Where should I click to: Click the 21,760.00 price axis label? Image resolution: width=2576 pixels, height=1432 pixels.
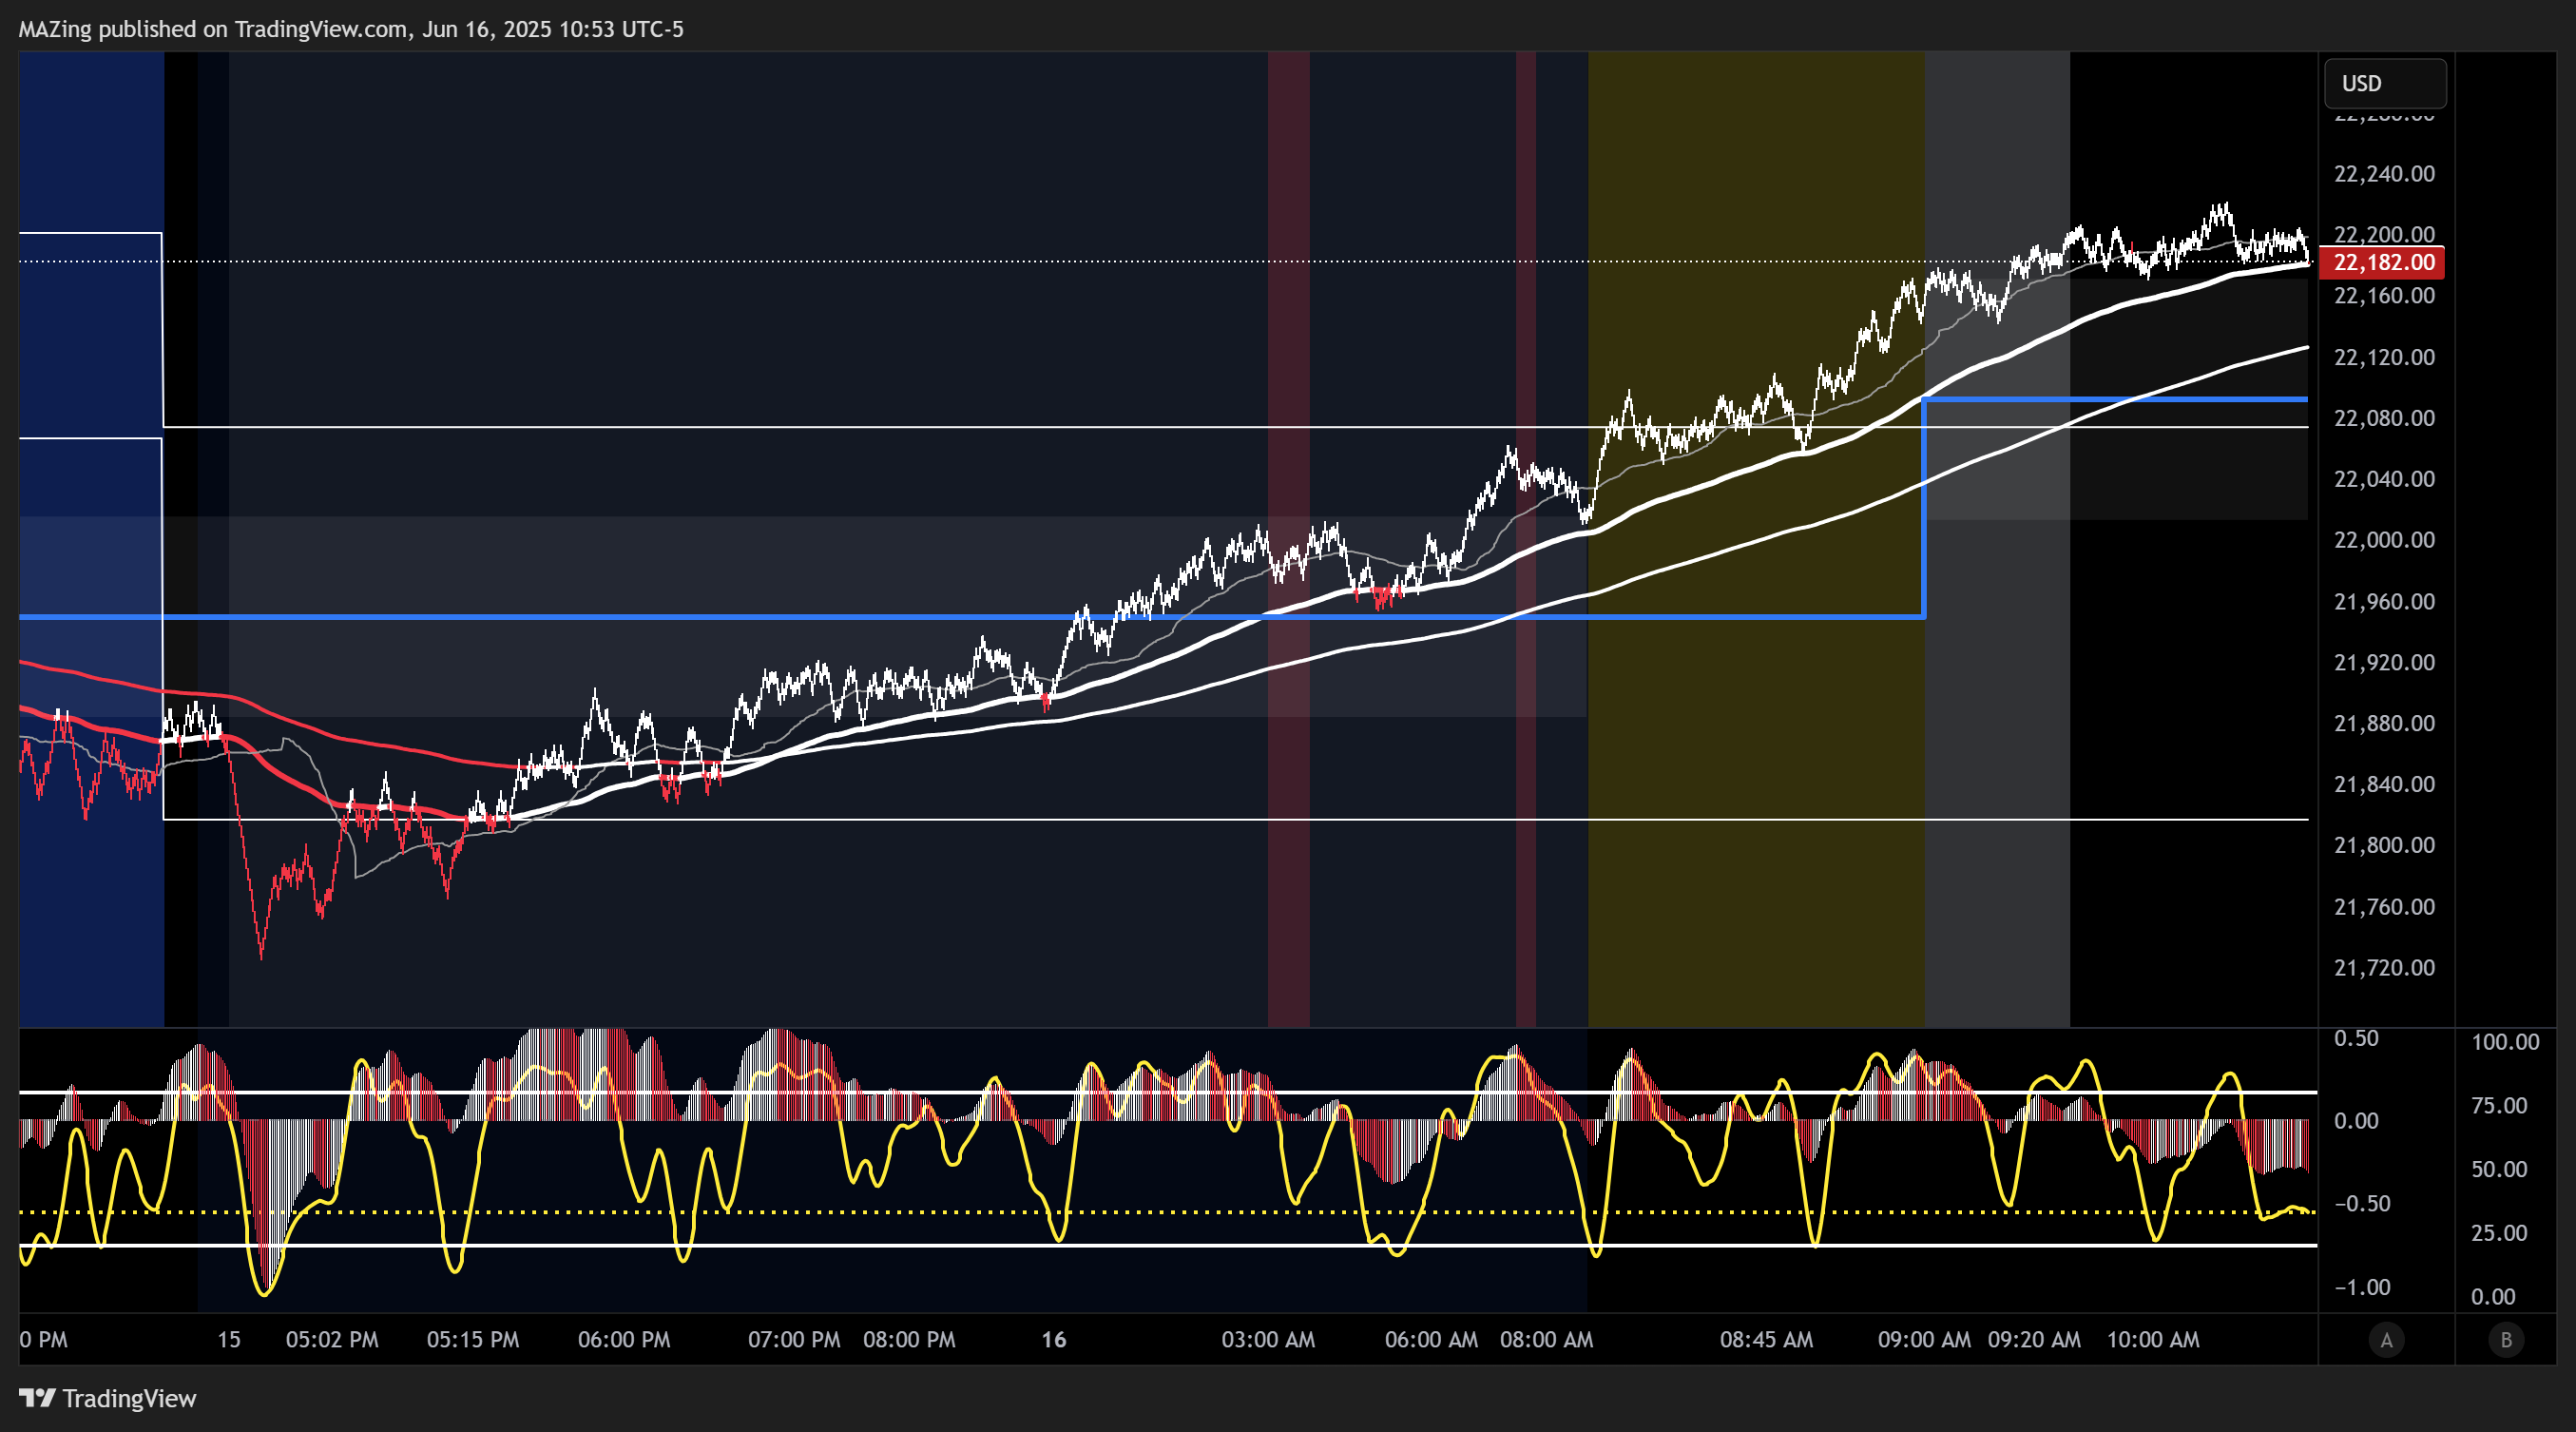[x=2384, y=907]
